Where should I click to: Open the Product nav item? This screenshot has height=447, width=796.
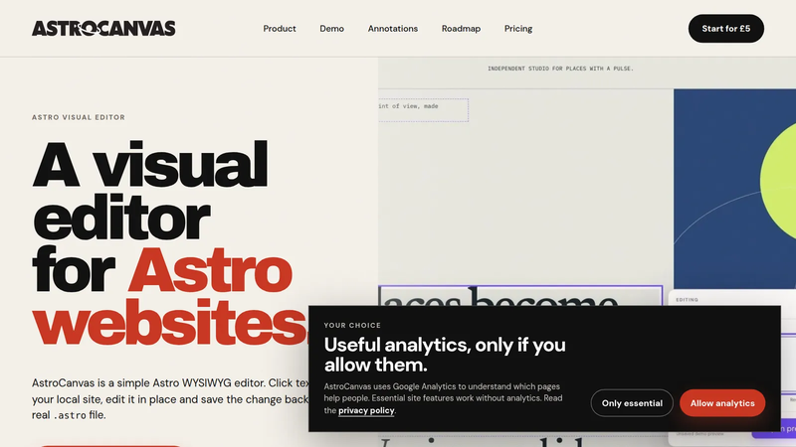click(x=280, y=29)
